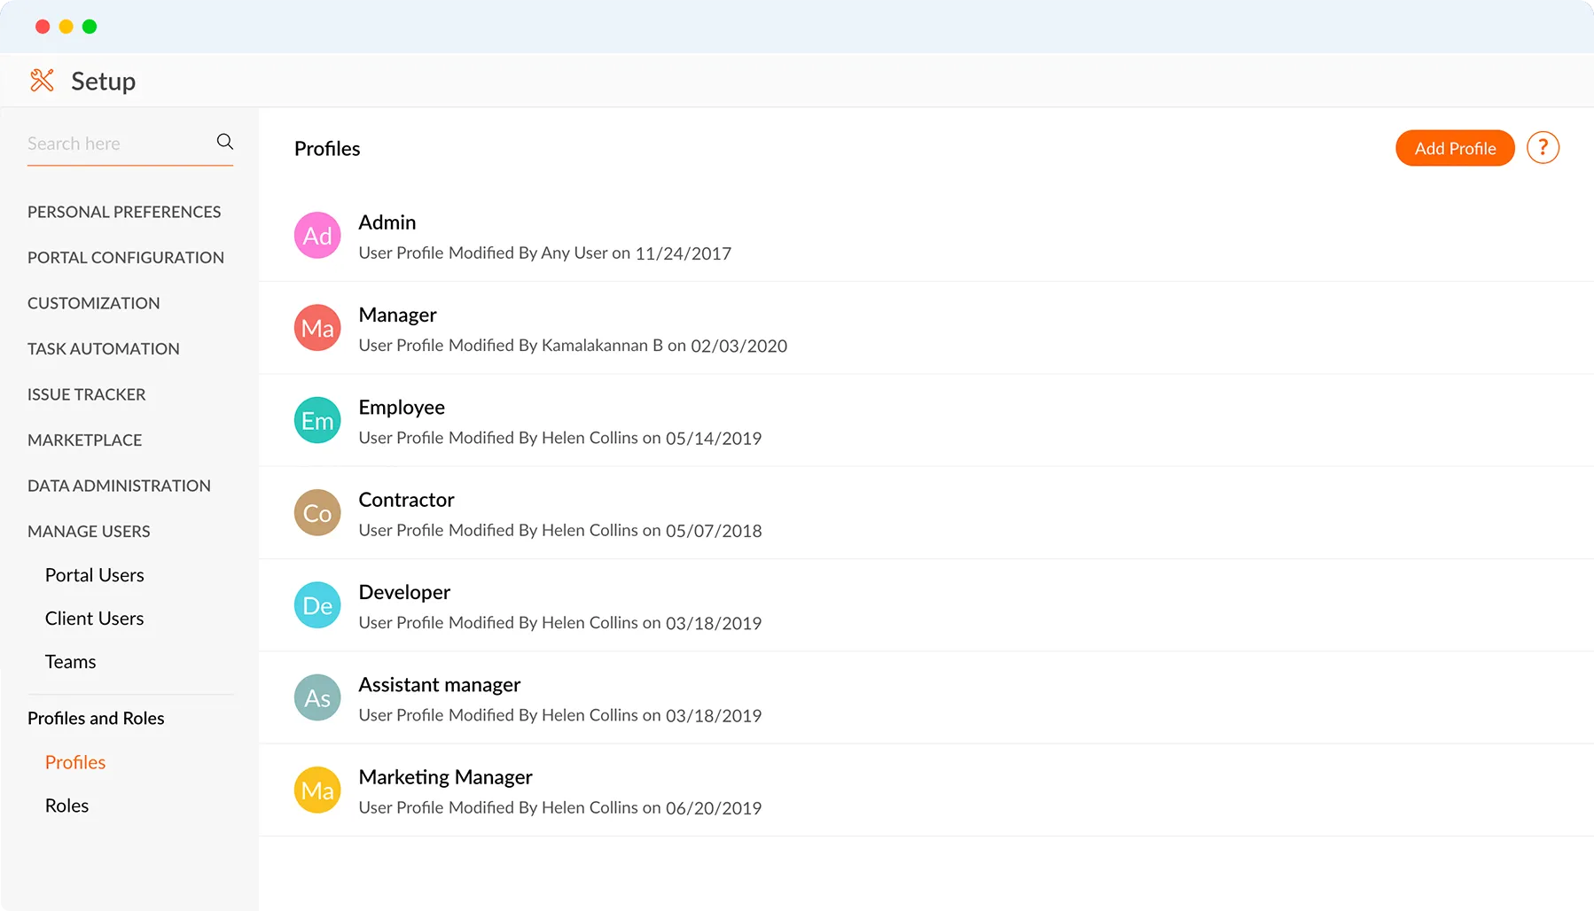Expand the TASK AUTOMATION section
Screen dimensions: 1594x911
[103, 347]
